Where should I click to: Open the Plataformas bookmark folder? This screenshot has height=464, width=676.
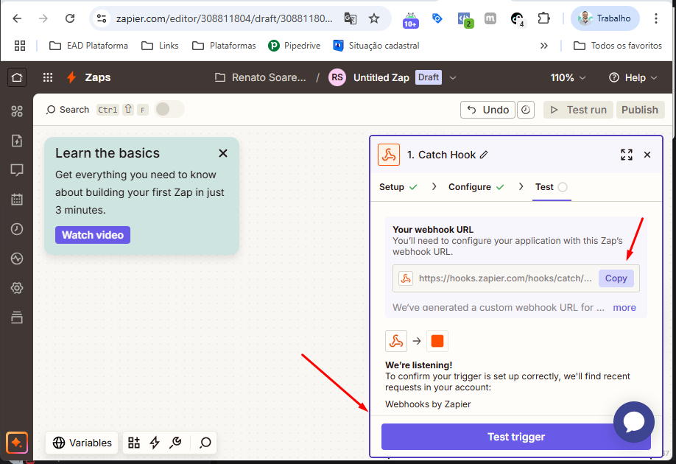coord(224,46)
